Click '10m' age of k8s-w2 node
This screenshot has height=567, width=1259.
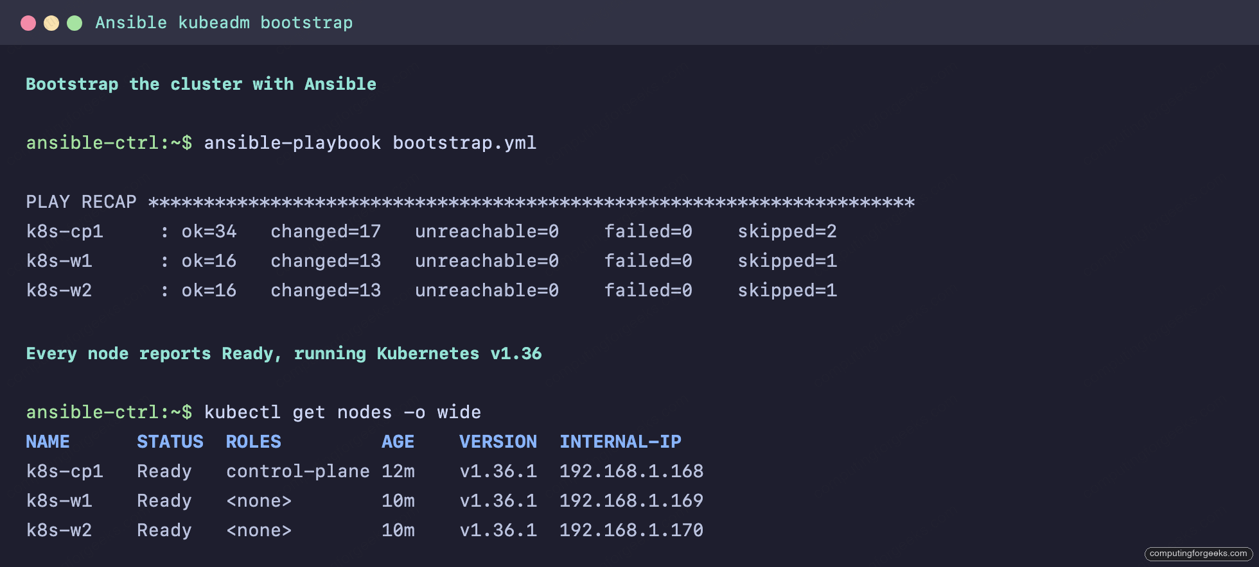(398, 530)
